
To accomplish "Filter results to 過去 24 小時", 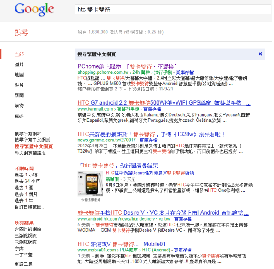I will (x=27, y=181).
